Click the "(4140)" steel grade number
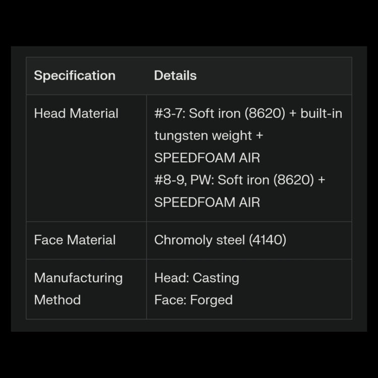The height and width of the screenshot is (378, 378). tap(267, 240)
